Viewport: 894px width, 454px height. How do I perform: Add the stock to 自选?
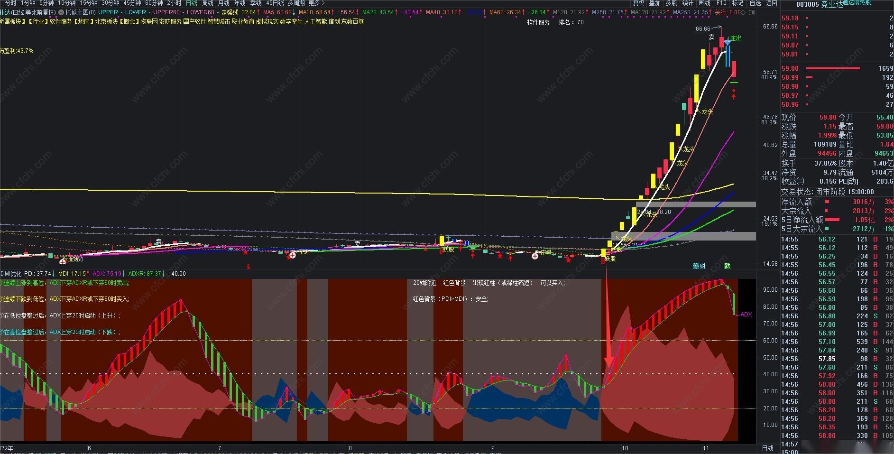pos(754,3)
